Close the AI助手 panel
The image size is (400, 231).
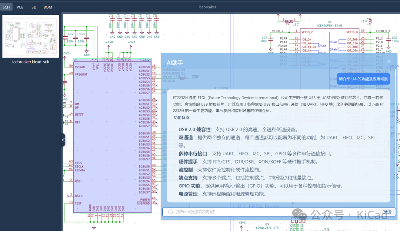pyautogui.click(x=389, y=62)
